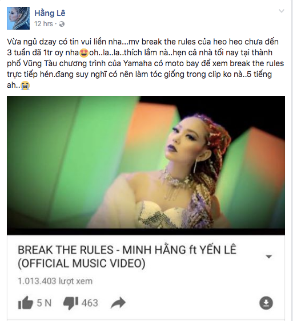293x321 pixels.
Task: Click the crying emoji at post end
Action: tap(25, 86)
